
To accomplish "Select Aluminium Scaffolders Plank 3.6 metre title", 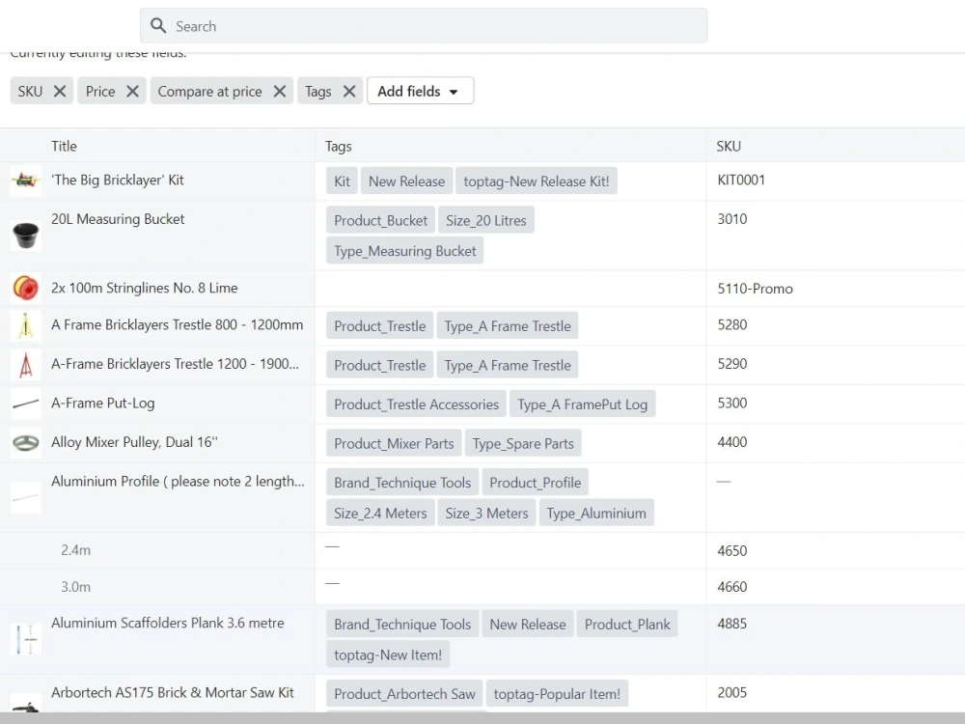I will click(x=167, y=623).
